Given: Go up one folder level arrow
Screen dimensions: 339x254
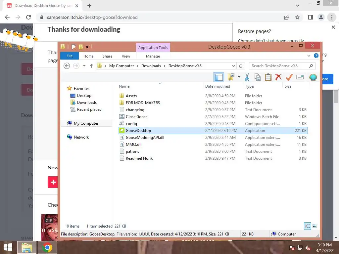Looking at the screenshot, I should coord(92,66).
